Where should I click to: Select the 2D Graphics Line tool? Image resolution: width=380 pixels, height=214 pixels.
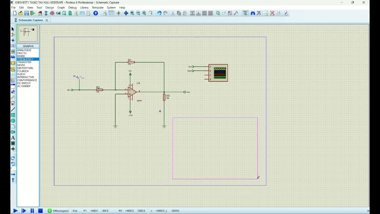pyautogui.click(x=13, y=109)
